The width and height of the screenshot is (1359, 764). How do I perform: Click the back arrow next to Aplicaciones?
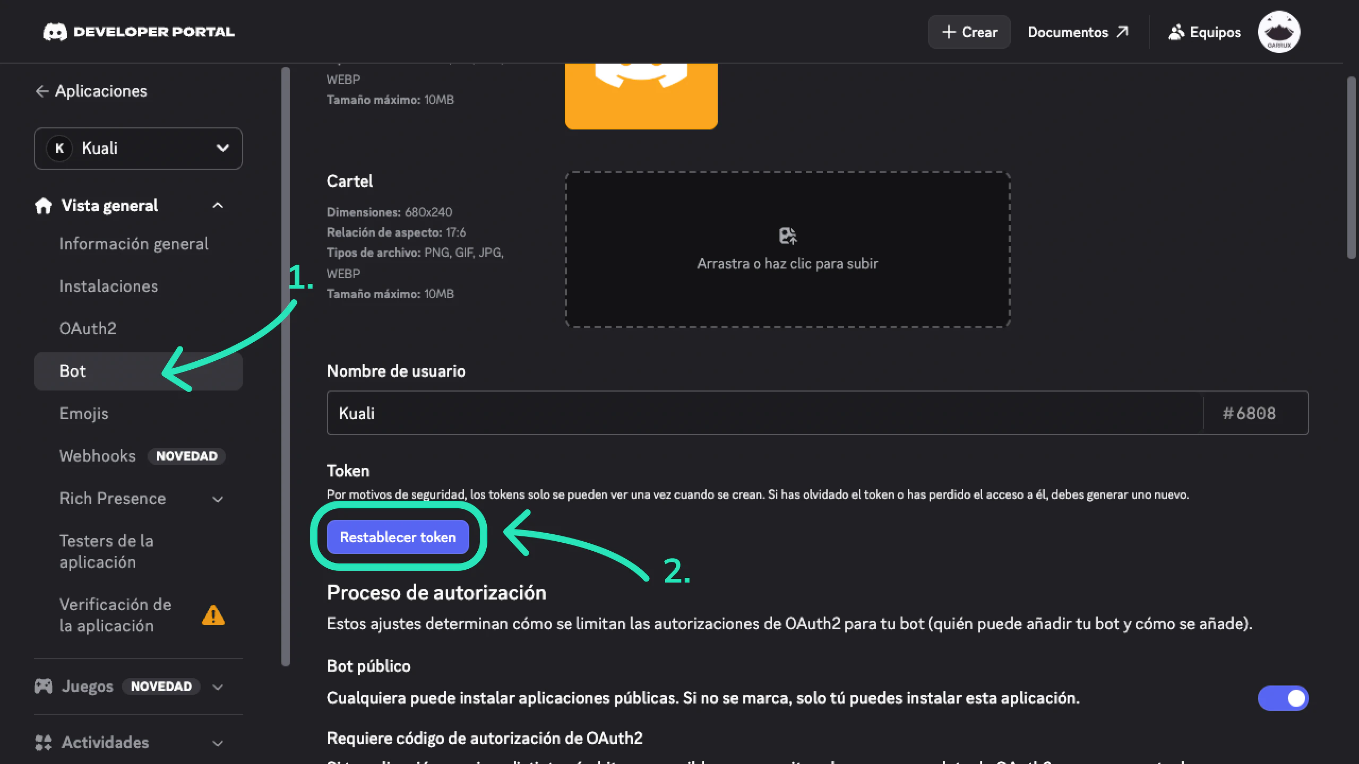42,91
